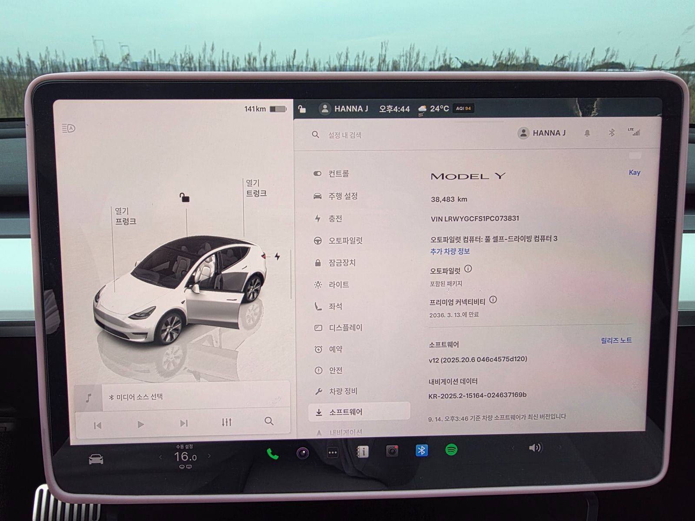Toggle the door lock icon above car

[185, 198]
